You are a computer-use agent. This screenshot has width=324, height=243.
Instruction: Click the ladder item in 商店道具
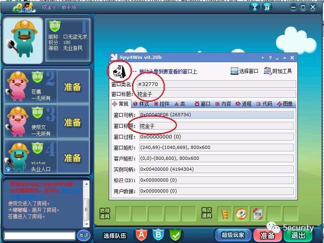point(224,214)
